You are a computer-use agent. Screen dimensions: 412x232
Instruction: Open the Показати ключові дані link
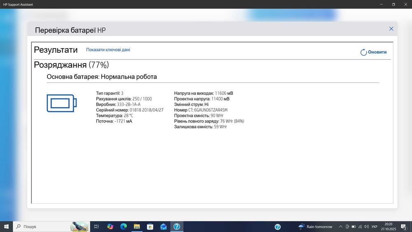tap(108, 50)
